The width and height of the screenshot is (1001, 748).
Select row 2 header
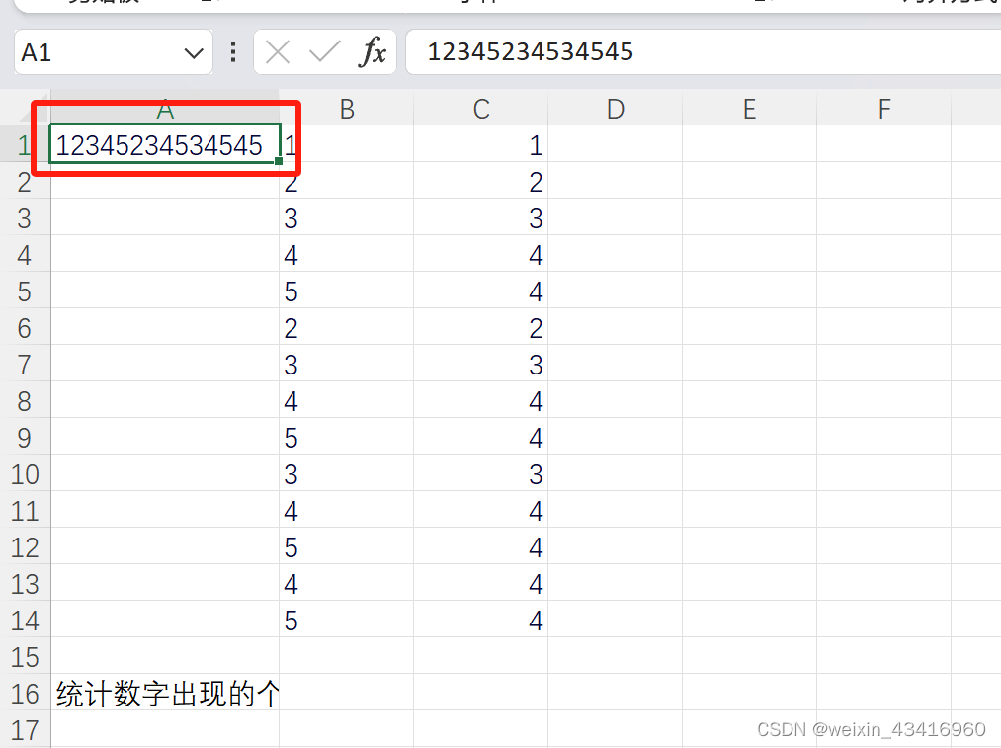(x=25, y=183)
